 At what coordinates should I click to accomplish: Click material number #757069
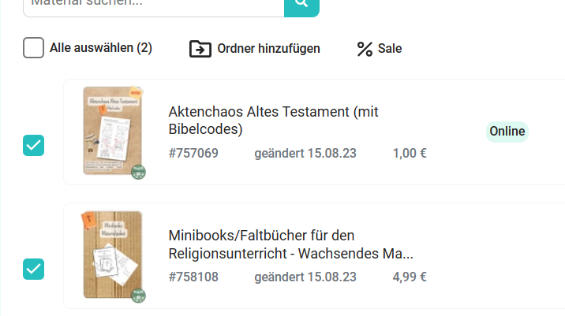pyautogui.click(x=193, y=153)
